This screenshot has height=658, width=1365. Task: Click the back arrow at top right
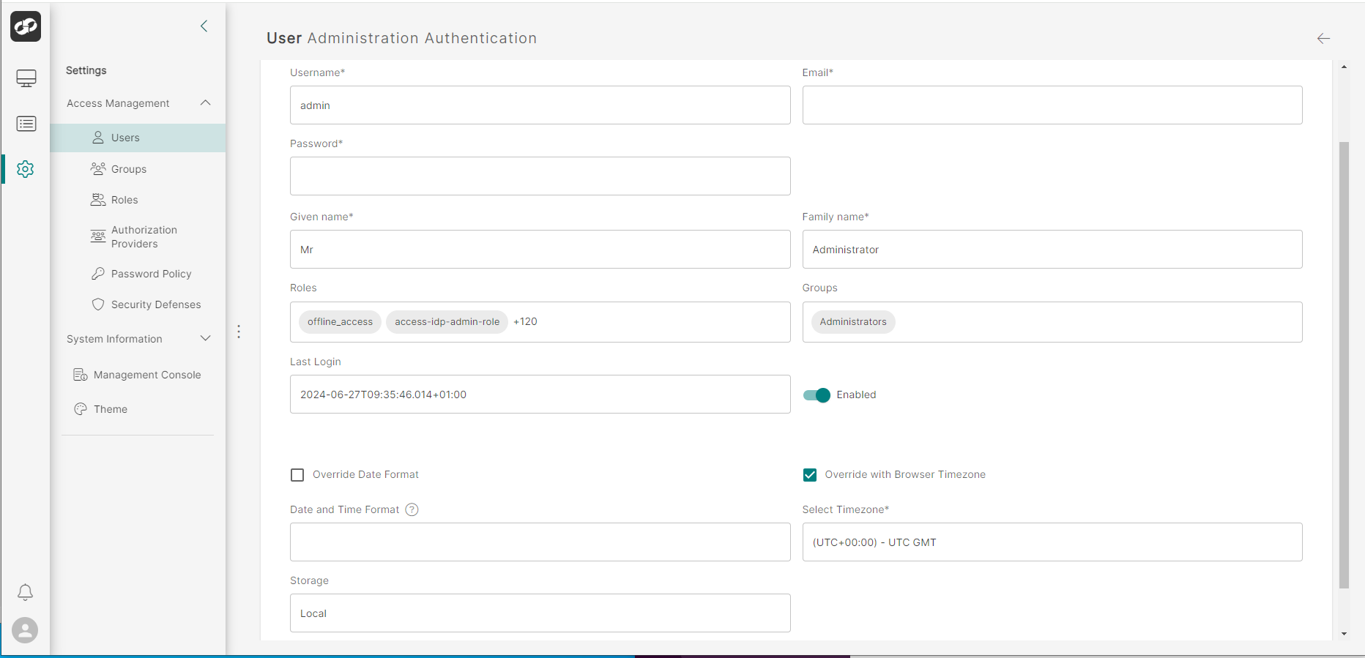[x=1323, y=38]
